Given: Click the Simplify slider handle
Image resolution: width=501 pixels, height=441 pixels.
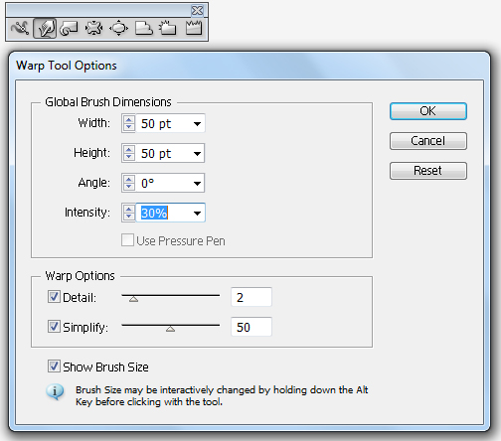Looking at the screenshot, I should click(170, 329).
